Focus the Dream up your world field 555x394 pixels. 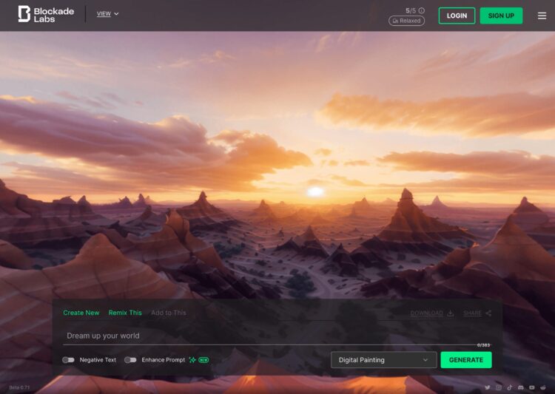pyautogui.click(x=266, y=336)
